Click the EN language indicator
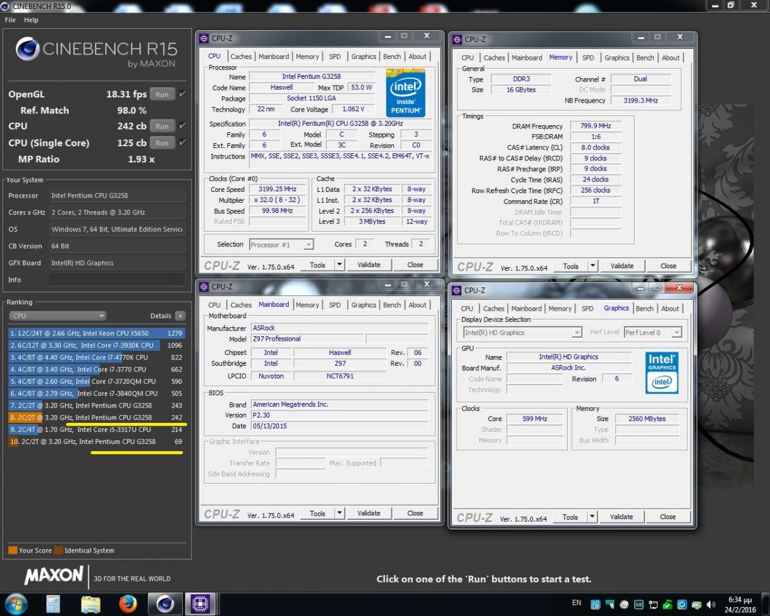Screen dimensions: 770x616 576,603
